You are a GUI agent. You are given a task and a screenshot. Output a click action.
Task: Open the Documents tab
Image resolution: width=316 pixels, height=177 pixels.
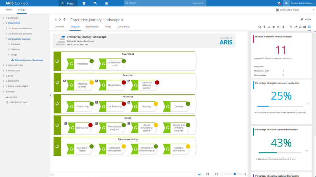tap(123, 27)
